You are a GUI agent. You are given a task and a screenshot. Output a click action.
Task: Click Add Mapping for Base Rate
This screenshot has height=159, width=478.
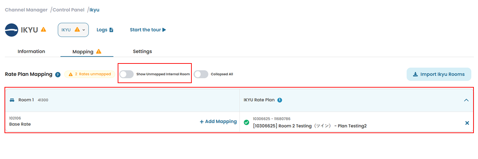[x=218, y=121]
